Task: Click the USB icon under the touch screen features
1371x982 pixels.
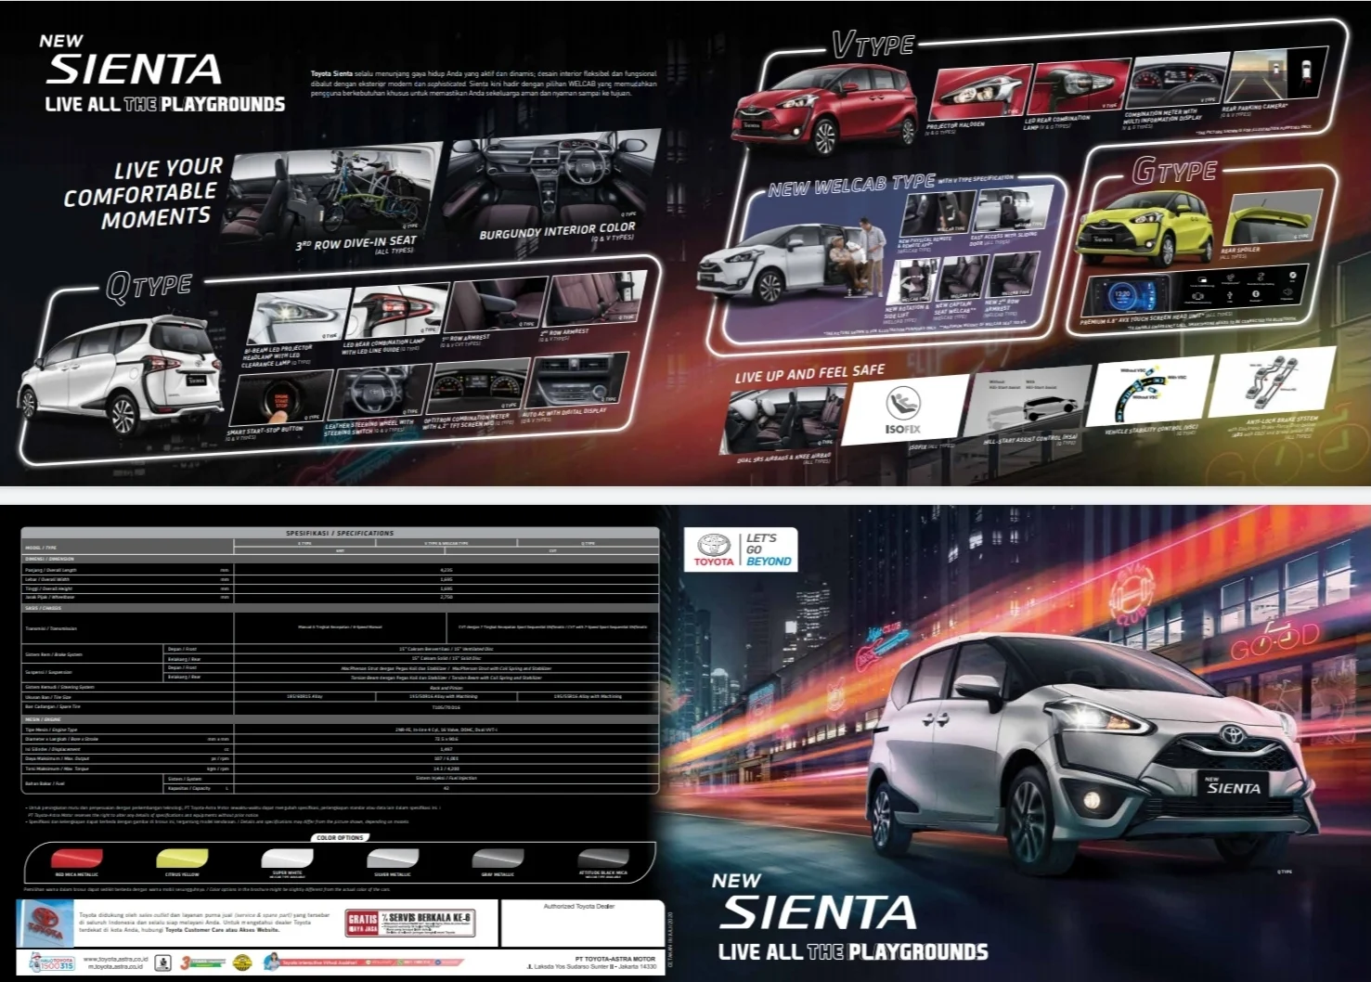Action: 1230,295
